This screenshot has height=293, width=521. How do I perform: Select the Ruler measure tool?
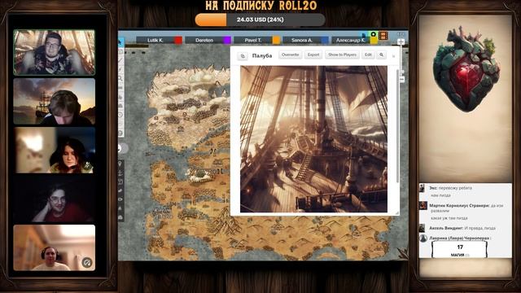(120, 88)
